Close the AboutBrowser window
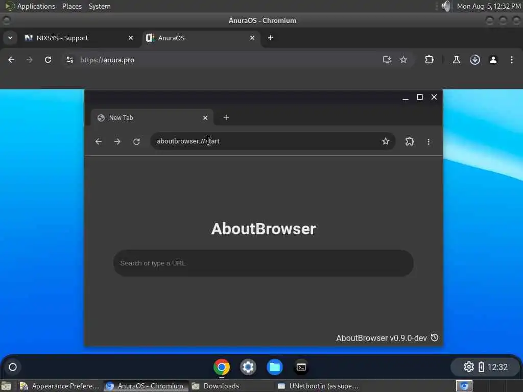 click(x=434, y=97)
